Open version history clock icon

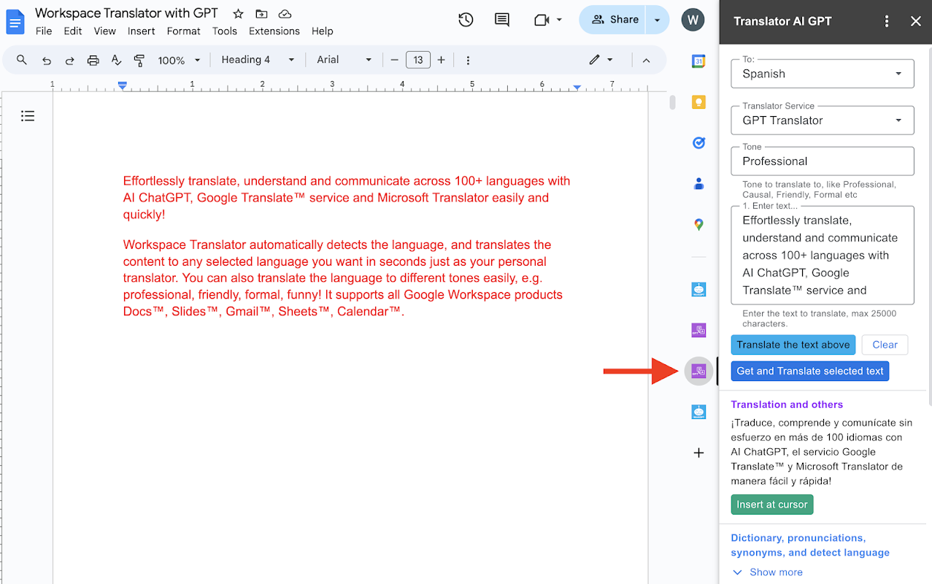click(466, 20)
